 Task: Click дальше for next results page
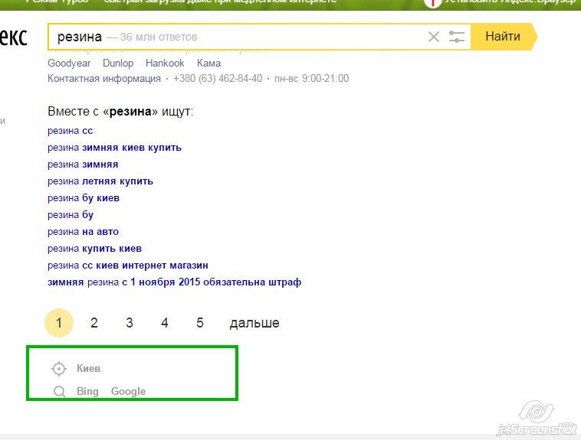[254, 323]
